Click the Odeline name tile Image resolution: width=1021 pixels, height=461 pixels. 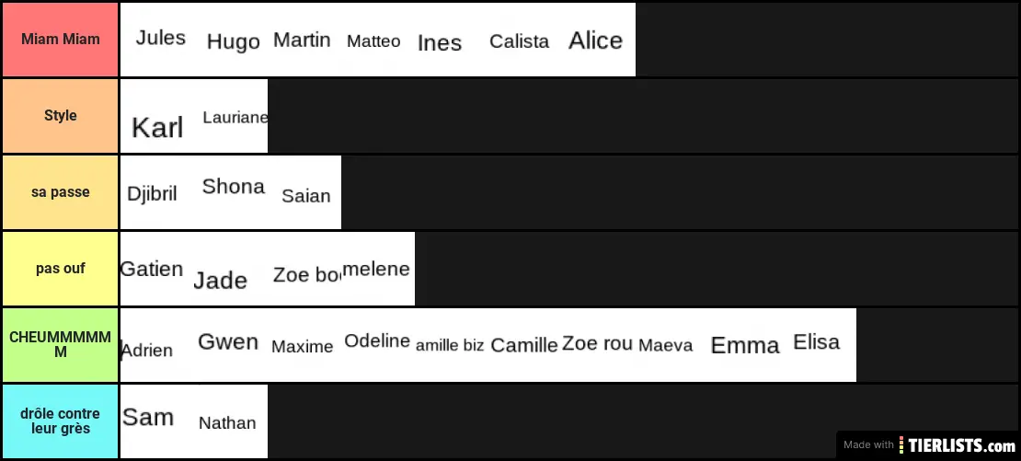(377, 342)
